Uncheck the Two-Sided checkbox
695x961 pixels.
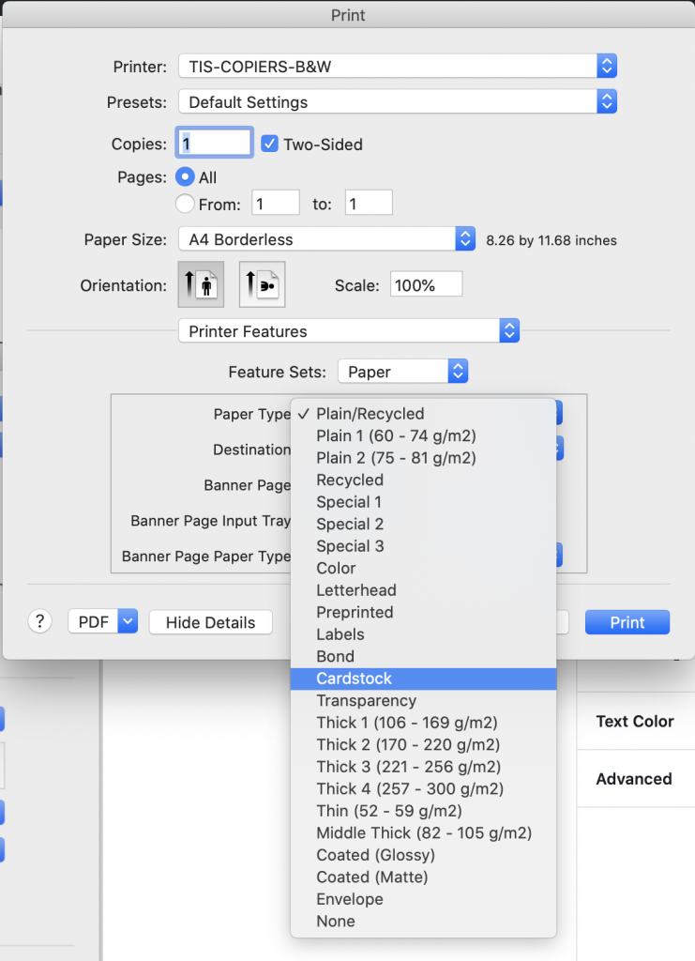[x=269, y=144]
